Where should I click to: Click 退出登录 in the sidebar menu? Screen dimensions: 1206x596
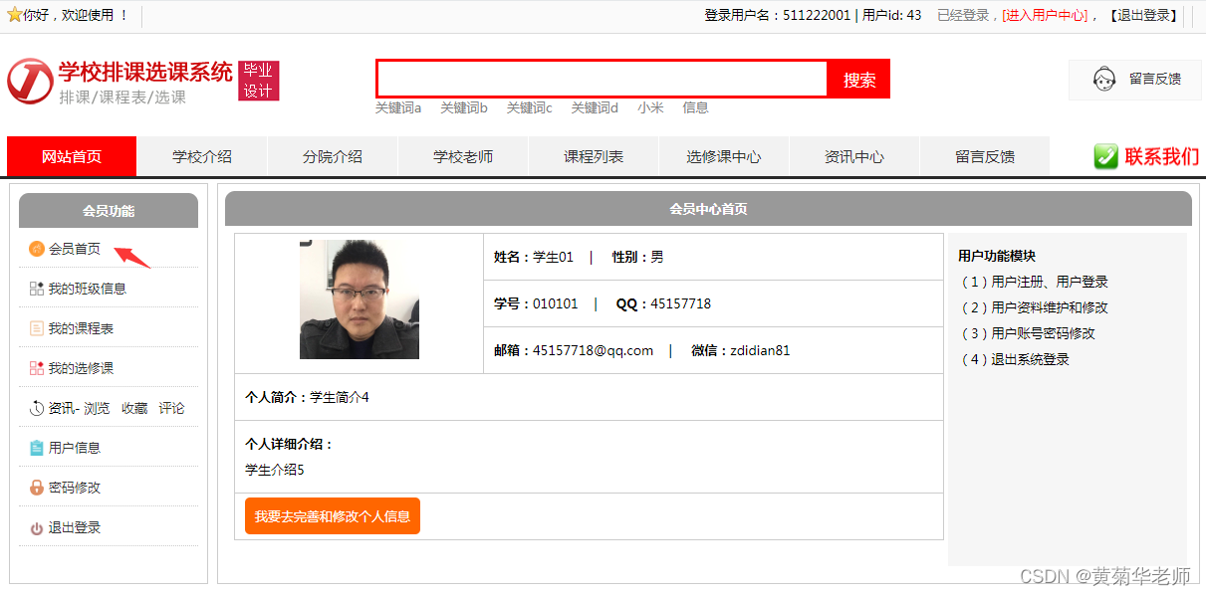(75, 527)
